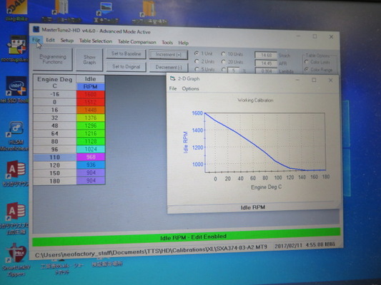Click the Idle RPM - Edit Enabled status bar
This screenshot has height=285, width=381.
tap(186, 237)
